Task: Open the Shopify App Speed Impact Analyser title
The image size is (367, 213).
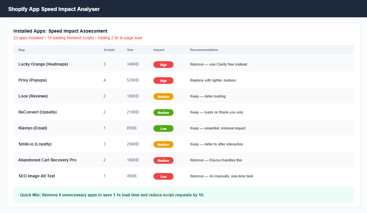Action: coord(53,9)
